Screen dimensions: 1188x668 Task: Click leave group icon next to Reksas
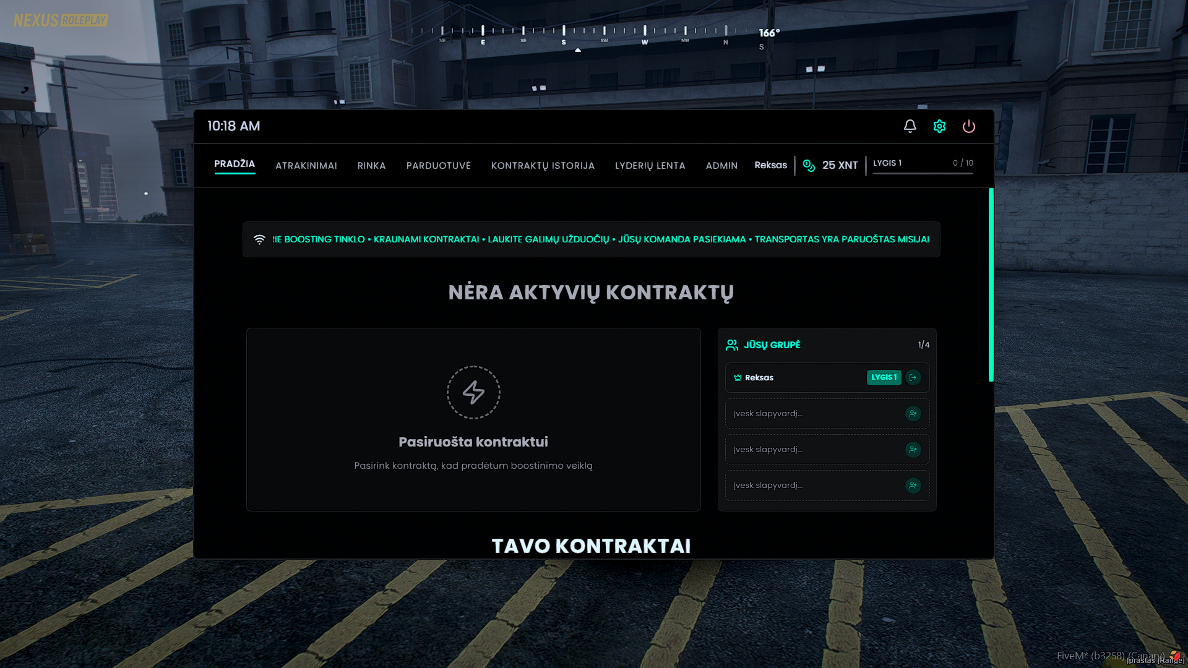pyautogui.click(x=913, y=377)
